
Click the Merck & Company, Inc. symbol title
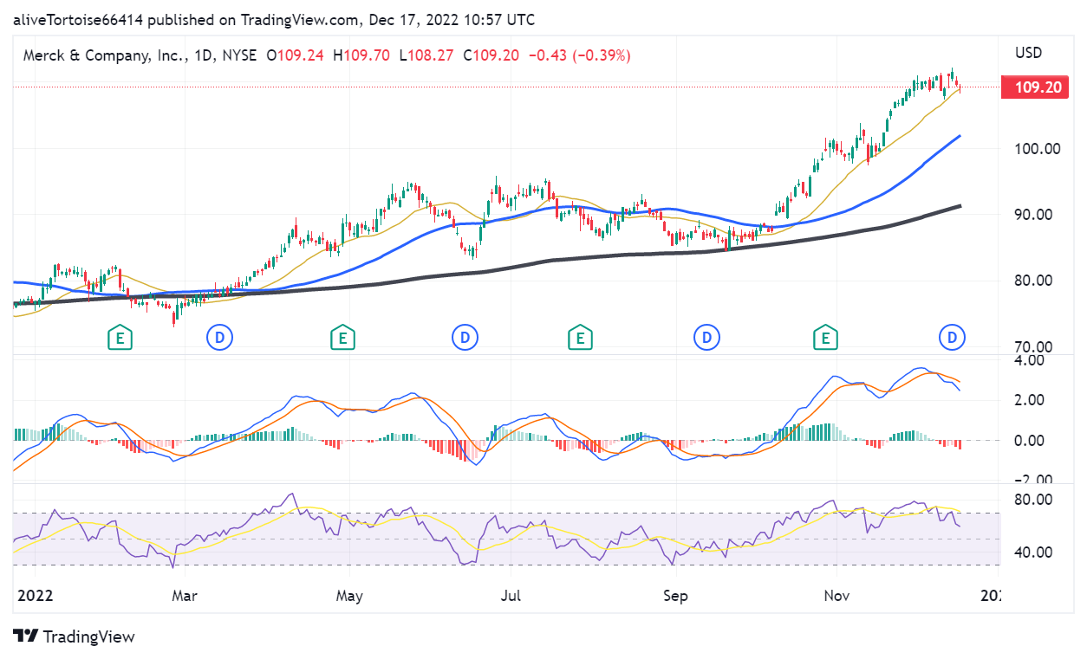pos(105,55)
